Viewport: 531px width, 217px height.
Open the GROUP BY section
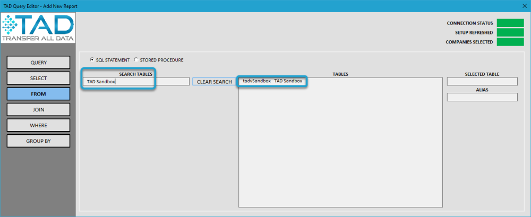39,141
